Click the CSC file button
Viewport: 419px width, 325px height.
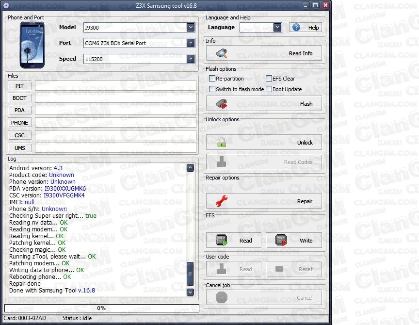coord(19,135)
